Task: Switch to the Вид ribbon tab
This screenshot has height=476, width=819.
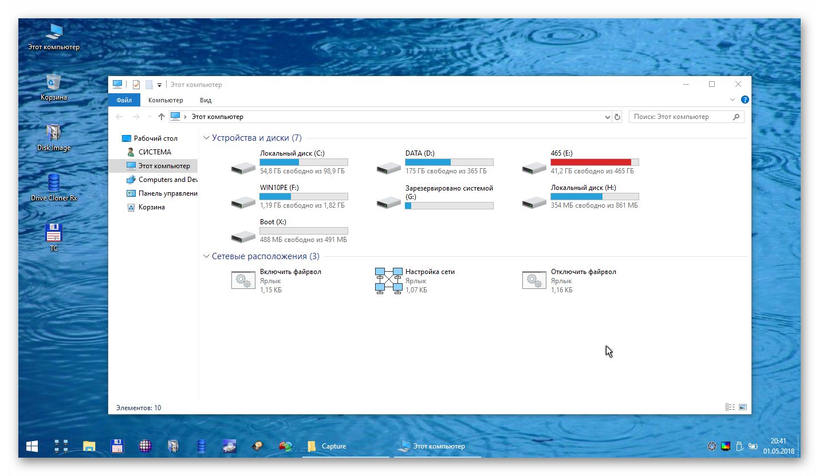Action: [205, 100]
